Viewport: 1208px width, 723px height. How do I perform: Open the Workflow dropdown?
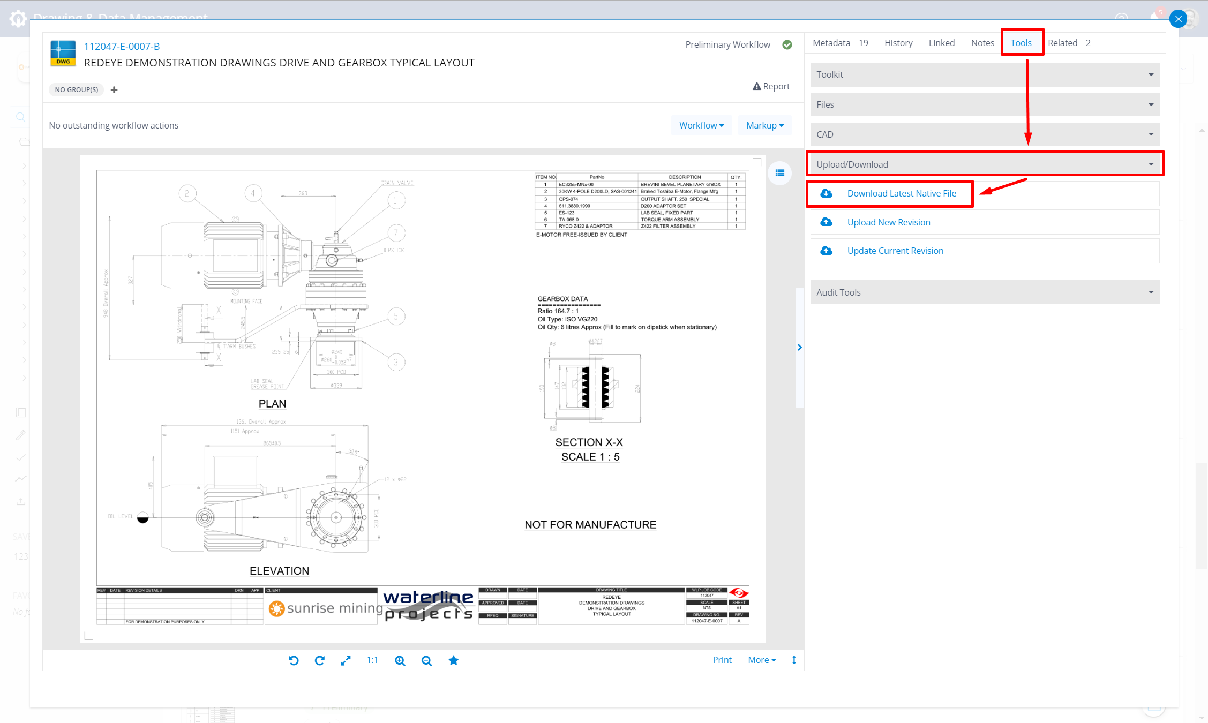(701, 125)
